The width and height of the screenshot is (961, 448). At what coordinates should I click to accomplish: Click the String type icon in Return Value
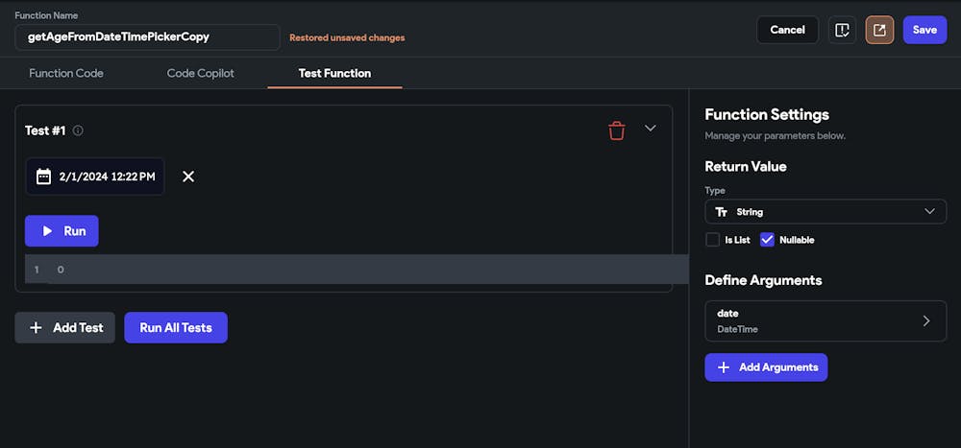coord(722,211)
